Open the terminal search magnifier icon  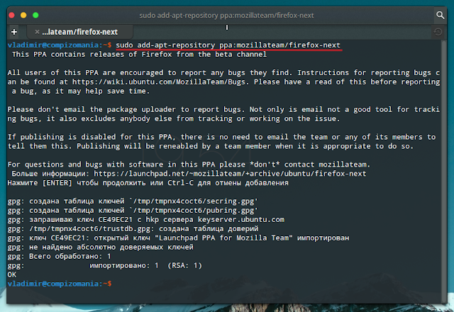[440, 15]
